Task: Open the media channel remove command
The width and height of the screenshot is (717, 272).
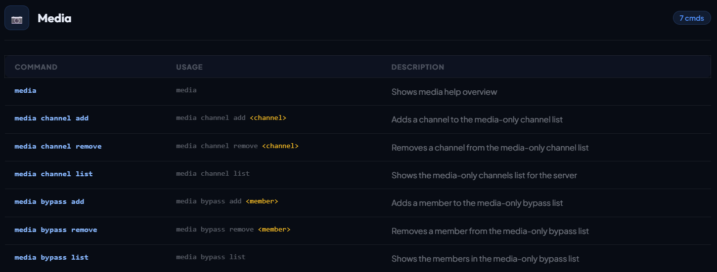Action: (x=58, y=147)
